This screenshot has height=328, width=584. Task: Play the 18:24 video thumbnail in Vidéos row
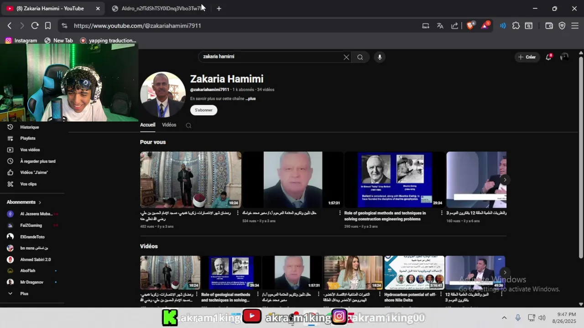pyautogui.click(x=353, y=272)
